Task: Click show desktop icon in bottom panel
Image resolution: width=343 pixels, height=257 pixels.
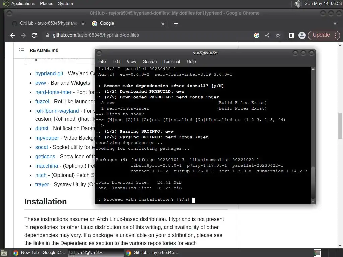Action: pos(4,253)
